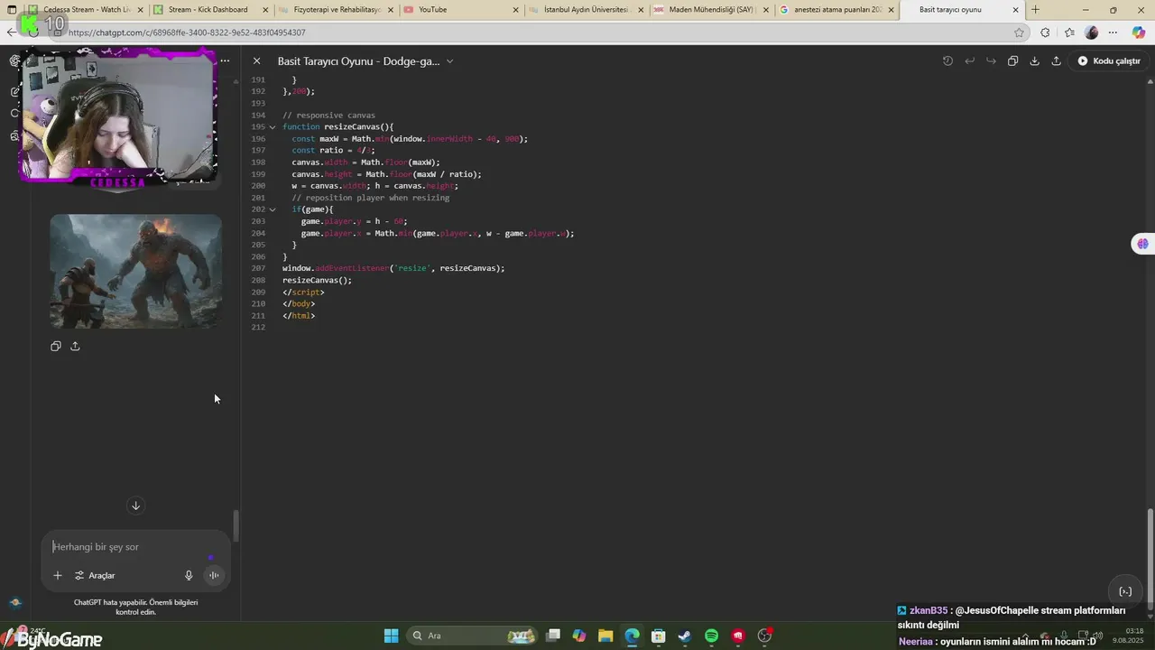The width and height of the screenshot is (1155, 650).
Task: Close the code canvas panel with X
Action: pos(256,61)
